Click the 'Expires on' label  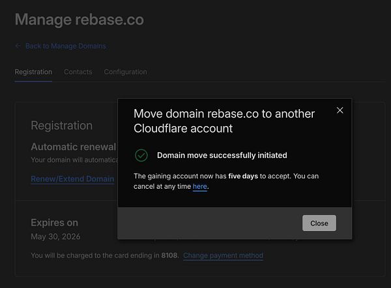tap(54, 223)
